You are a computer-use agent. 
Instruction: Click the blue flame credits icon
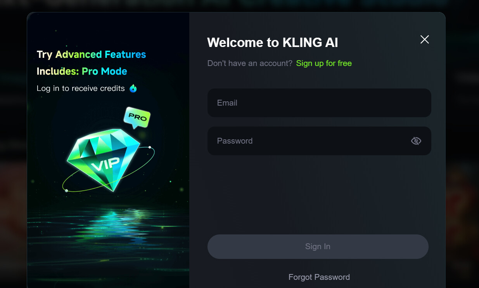click(x=133, y=88)
